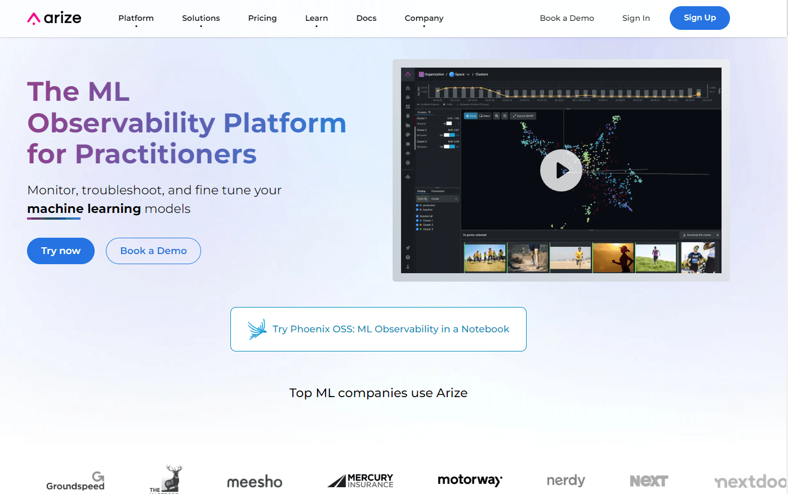
Task: Click Organization in the demo breadcrumb
Action: 431,74
